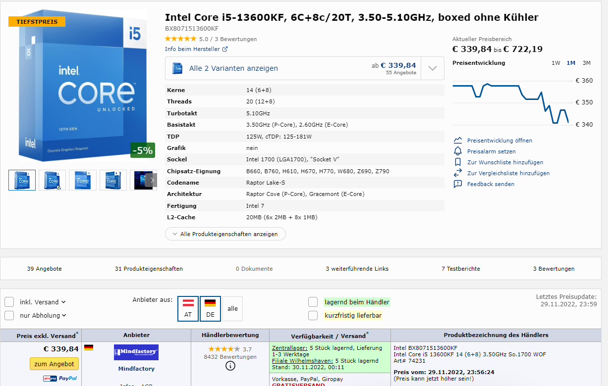The height and width of the screenshot is (386, 608).
Task: Click the info icon under Mindfactory rating
Action: tap(230, 366)
